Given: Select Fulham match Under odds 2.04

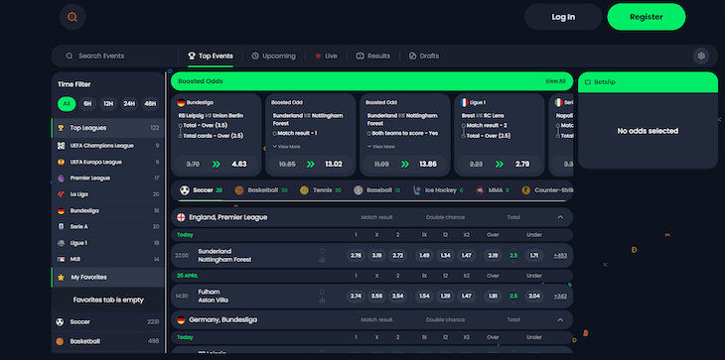Looking at the screenshot, I should pyautogui.click(x=534, y=296).
